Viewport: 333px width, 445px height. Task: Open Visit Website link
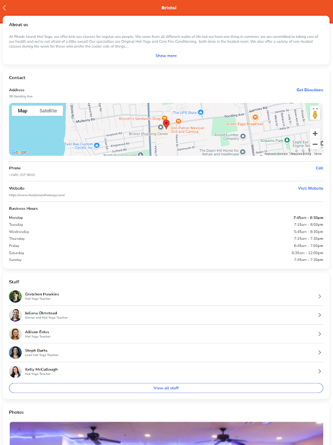click(310, 188)
